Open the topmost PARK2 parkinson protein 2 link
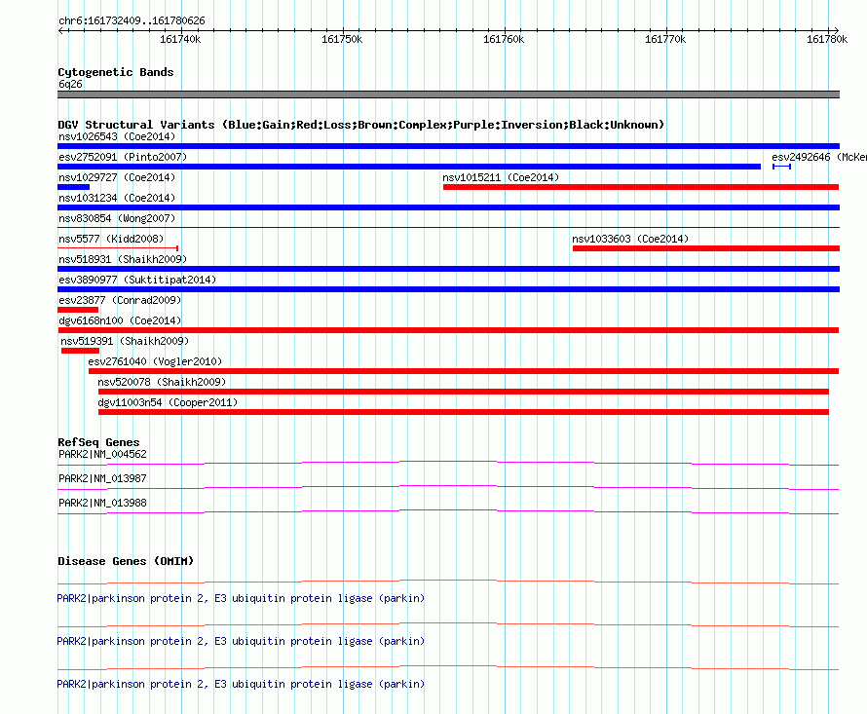The image size is (867, 714). pos(241,598)
